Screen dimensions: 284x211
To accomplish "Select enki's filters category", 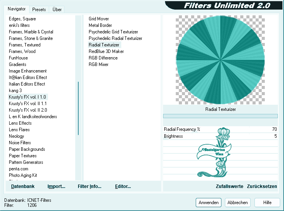I will 19,25.
